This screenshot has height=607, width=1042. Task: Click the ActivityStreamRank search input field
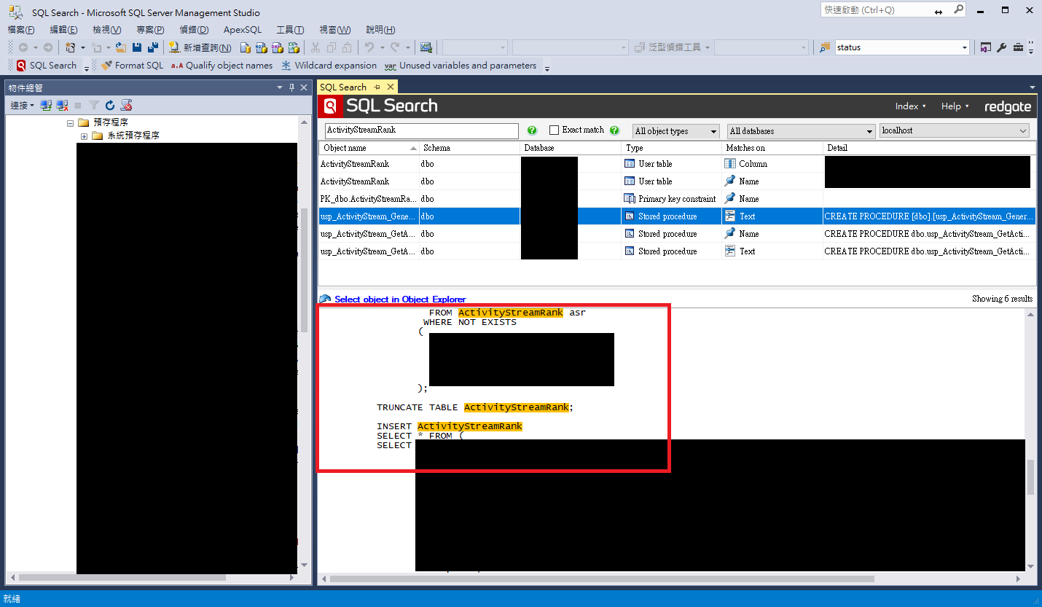coord(420,130)
